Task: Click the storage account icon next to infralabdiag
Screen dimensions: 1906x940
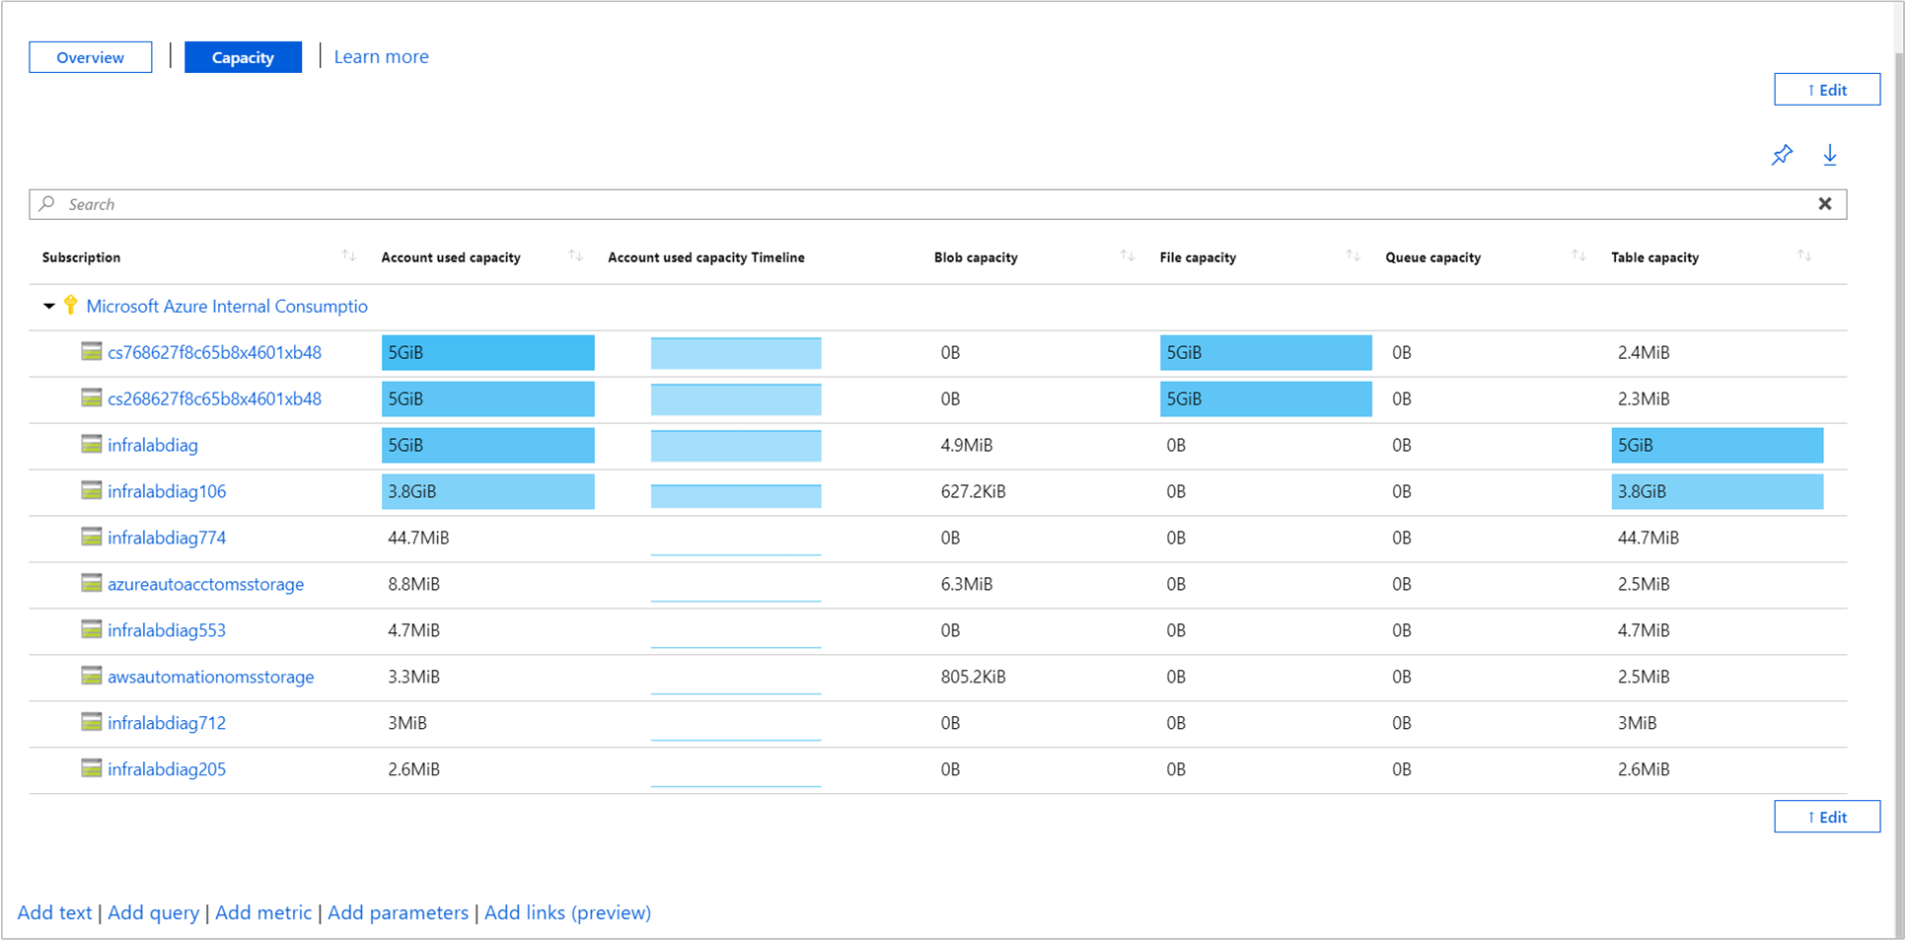Action: (x=90, y=445)
